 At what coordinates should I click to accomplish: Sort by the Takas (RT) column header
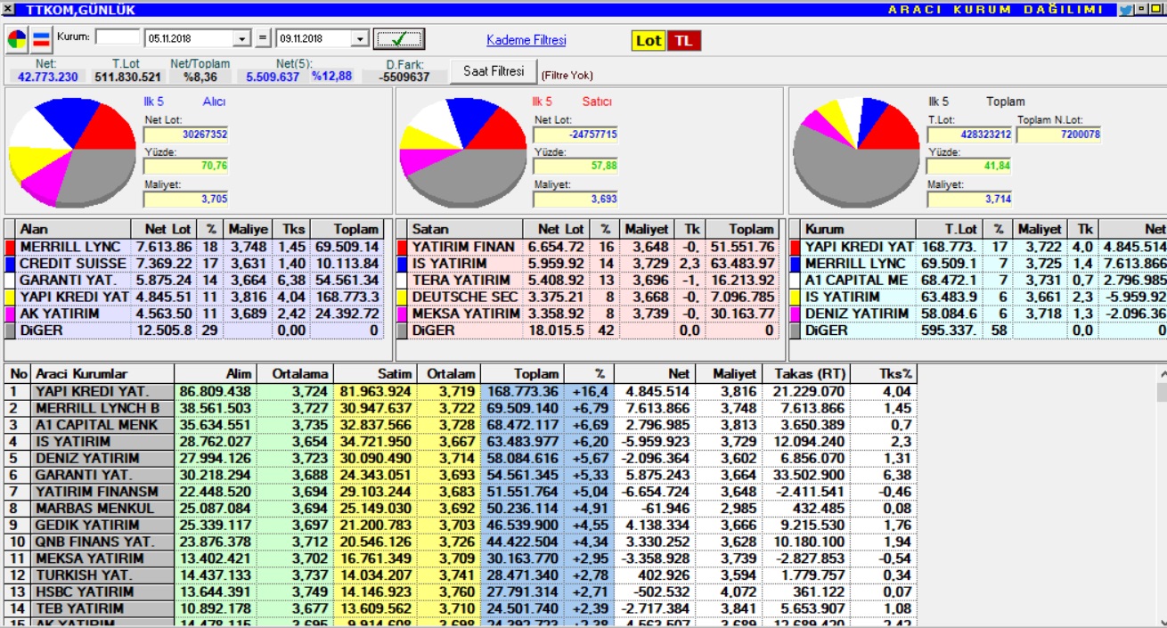pos(805,374)
